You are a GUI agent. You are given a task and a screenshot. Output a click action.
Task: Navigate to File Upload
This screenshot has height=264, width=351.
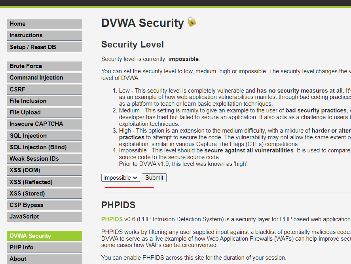(44, 112)
